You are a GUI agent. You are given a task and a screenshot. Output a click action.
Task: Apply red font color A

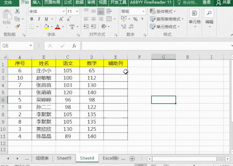click(58, 27)
